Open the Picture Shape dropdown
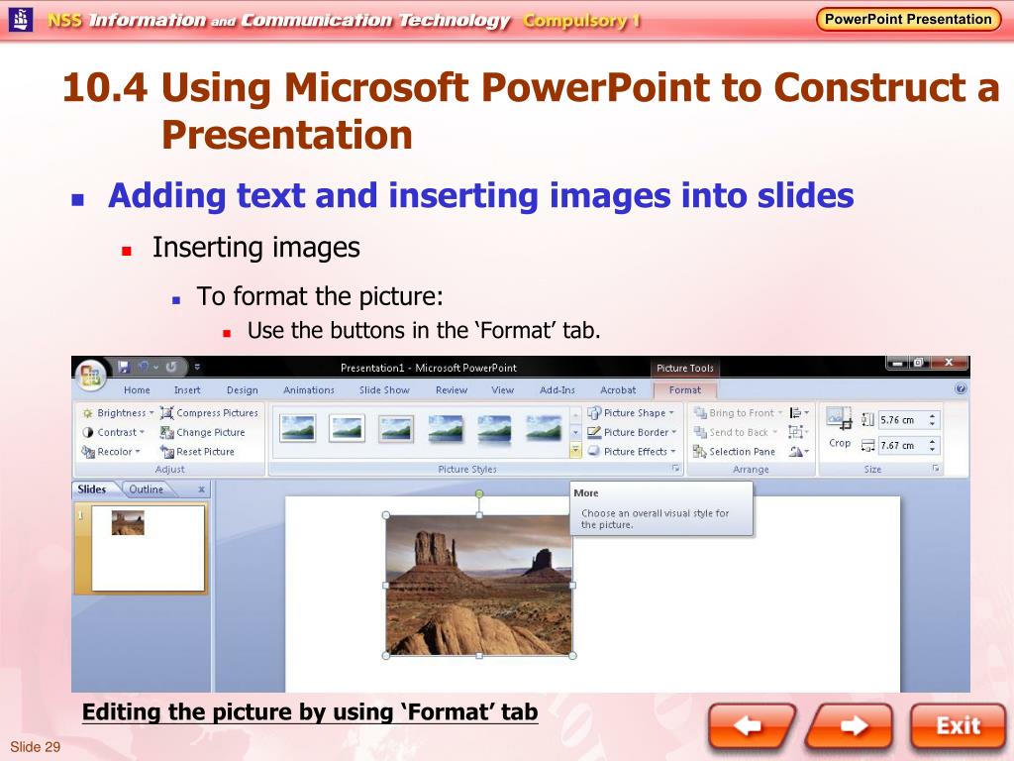Viewport: 1014px width, 761px height. pos(632,413)
